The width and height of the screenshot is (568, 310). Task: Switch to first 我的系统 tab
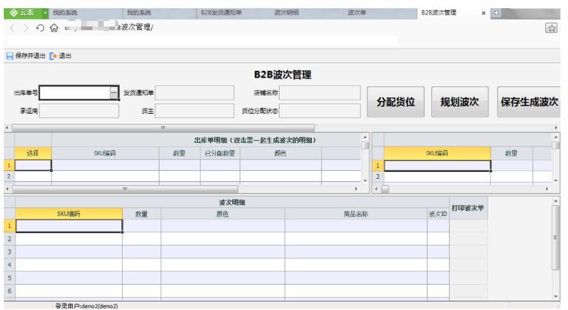(85, 13)
